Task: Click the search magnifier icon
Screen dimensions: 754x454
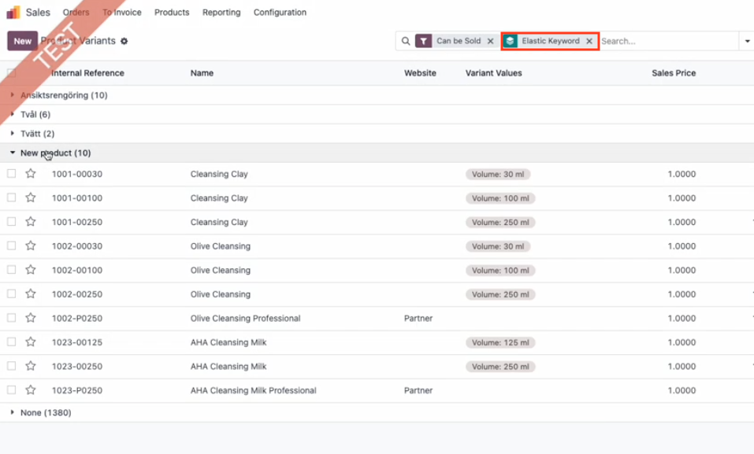Action: (406, 41)
